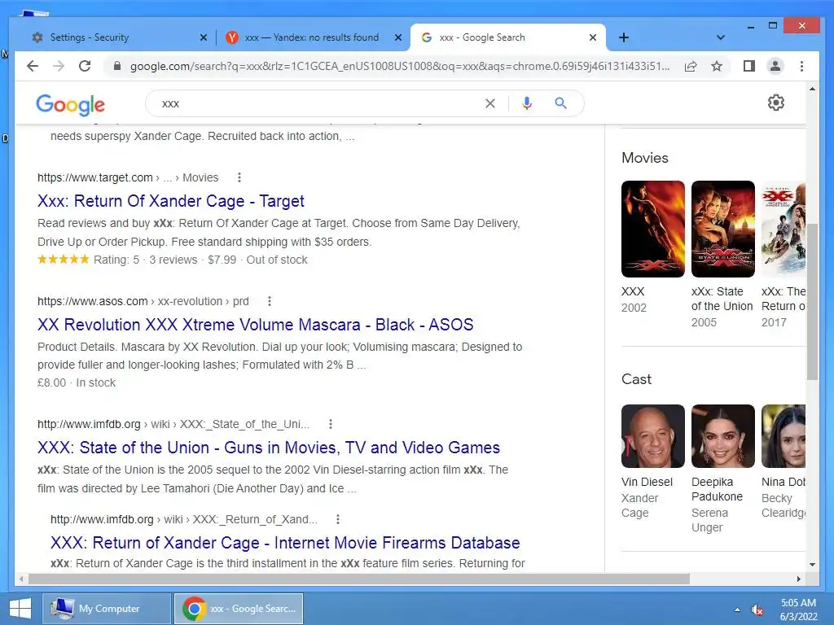Click the XXX 2002 title text
The image size is (834, 625).
(x=633, y=291)
